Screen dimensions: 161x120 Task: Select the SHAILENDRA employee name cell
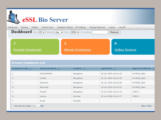click(x=46, y=74)
